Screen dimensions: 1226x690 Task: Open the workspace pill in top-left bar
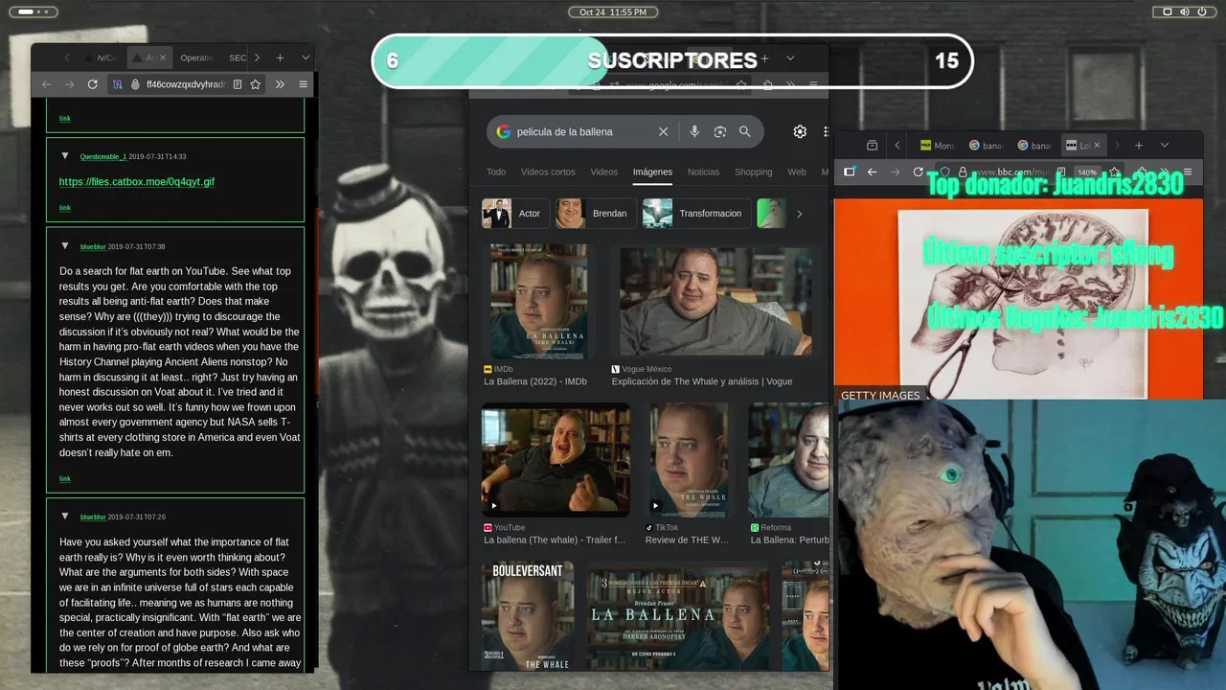tap(33, 11)
